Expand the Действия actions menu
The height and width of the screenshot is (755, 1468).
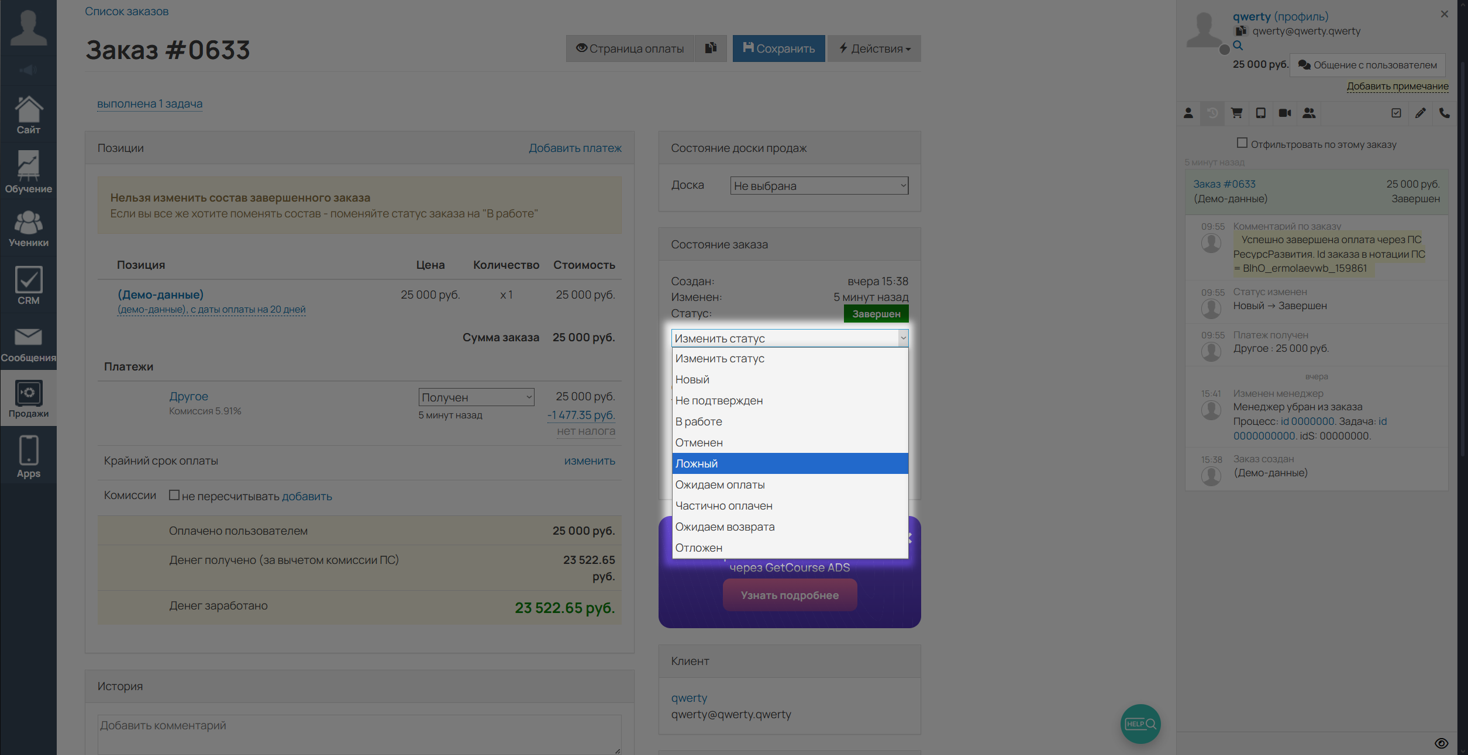[x=874, y=49]
